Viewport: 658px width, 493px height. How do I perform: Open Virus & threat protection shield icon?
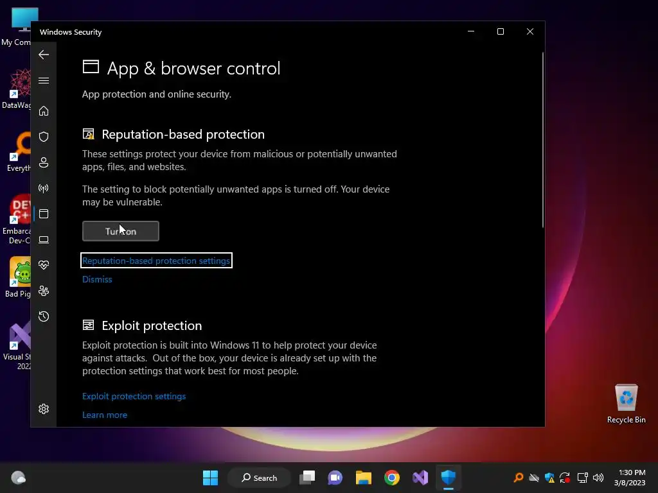tap(44, 137)
